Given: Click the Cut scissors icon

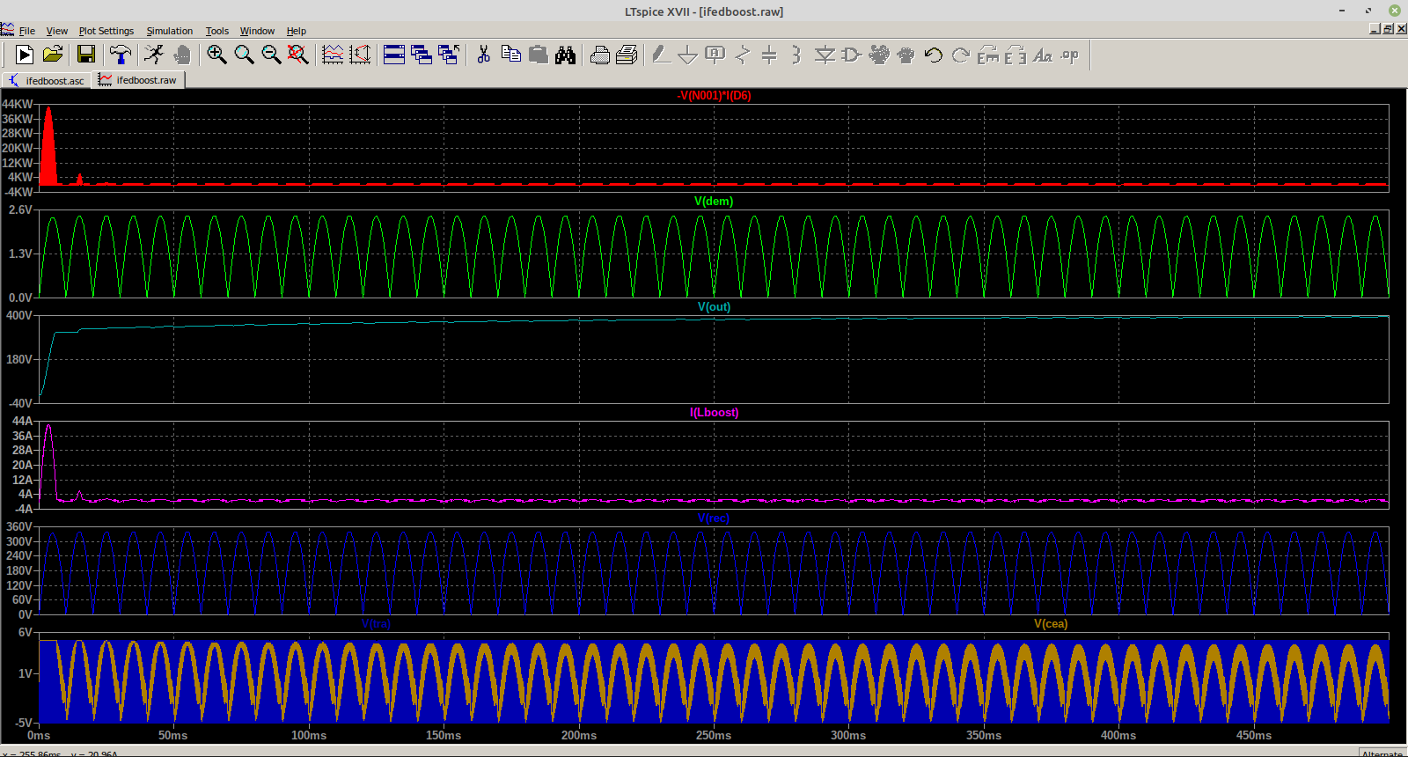Looking at the screenshot, I should point(483,55).
